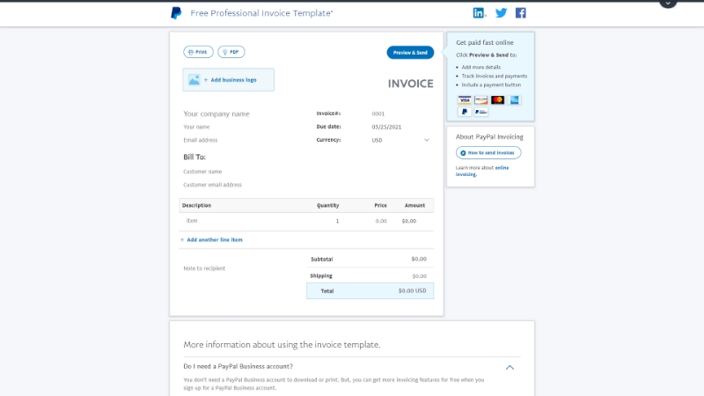Image resolution: width=704 pixels, height=396 pixels.
Task: Click the image placeholder icon for business logo
Action: coord(194,80)
